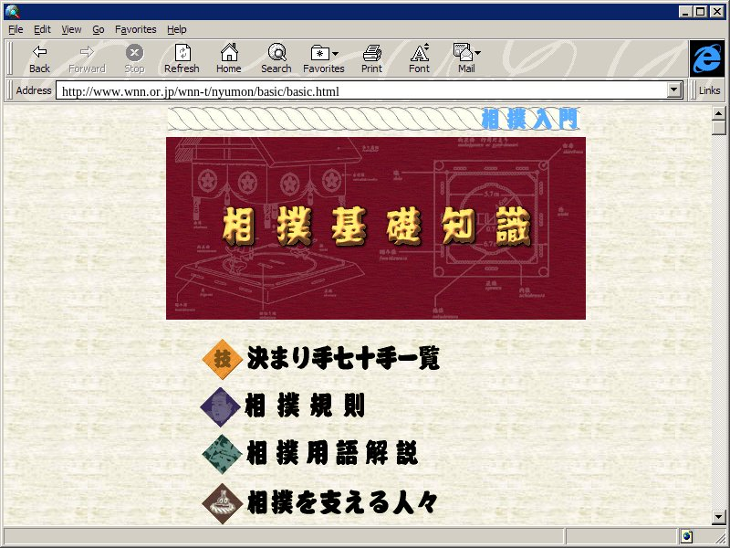Image resolution: width=730 pixels, height=548 pixels.
Task: Click the Internet Explorer logo icon
Action: click(x=705, y=58)
